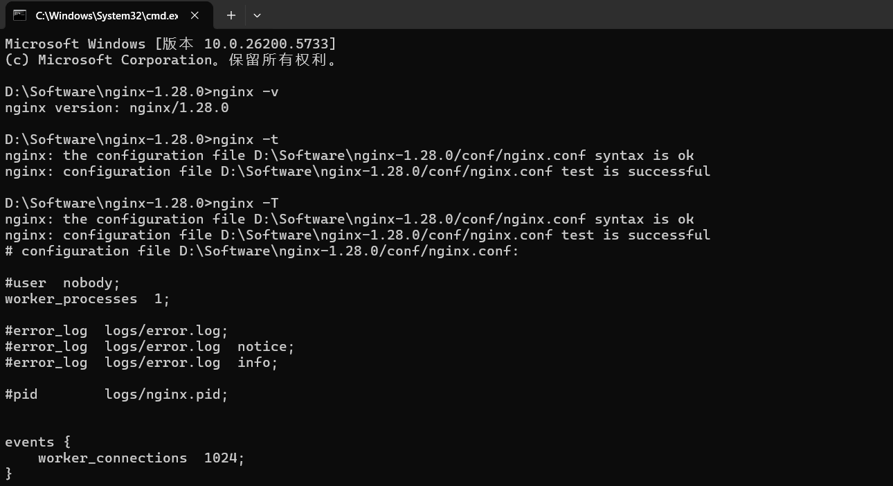Open a new tab with the plus icon
This screenshot has width=893, height=486.
(231, 15)
